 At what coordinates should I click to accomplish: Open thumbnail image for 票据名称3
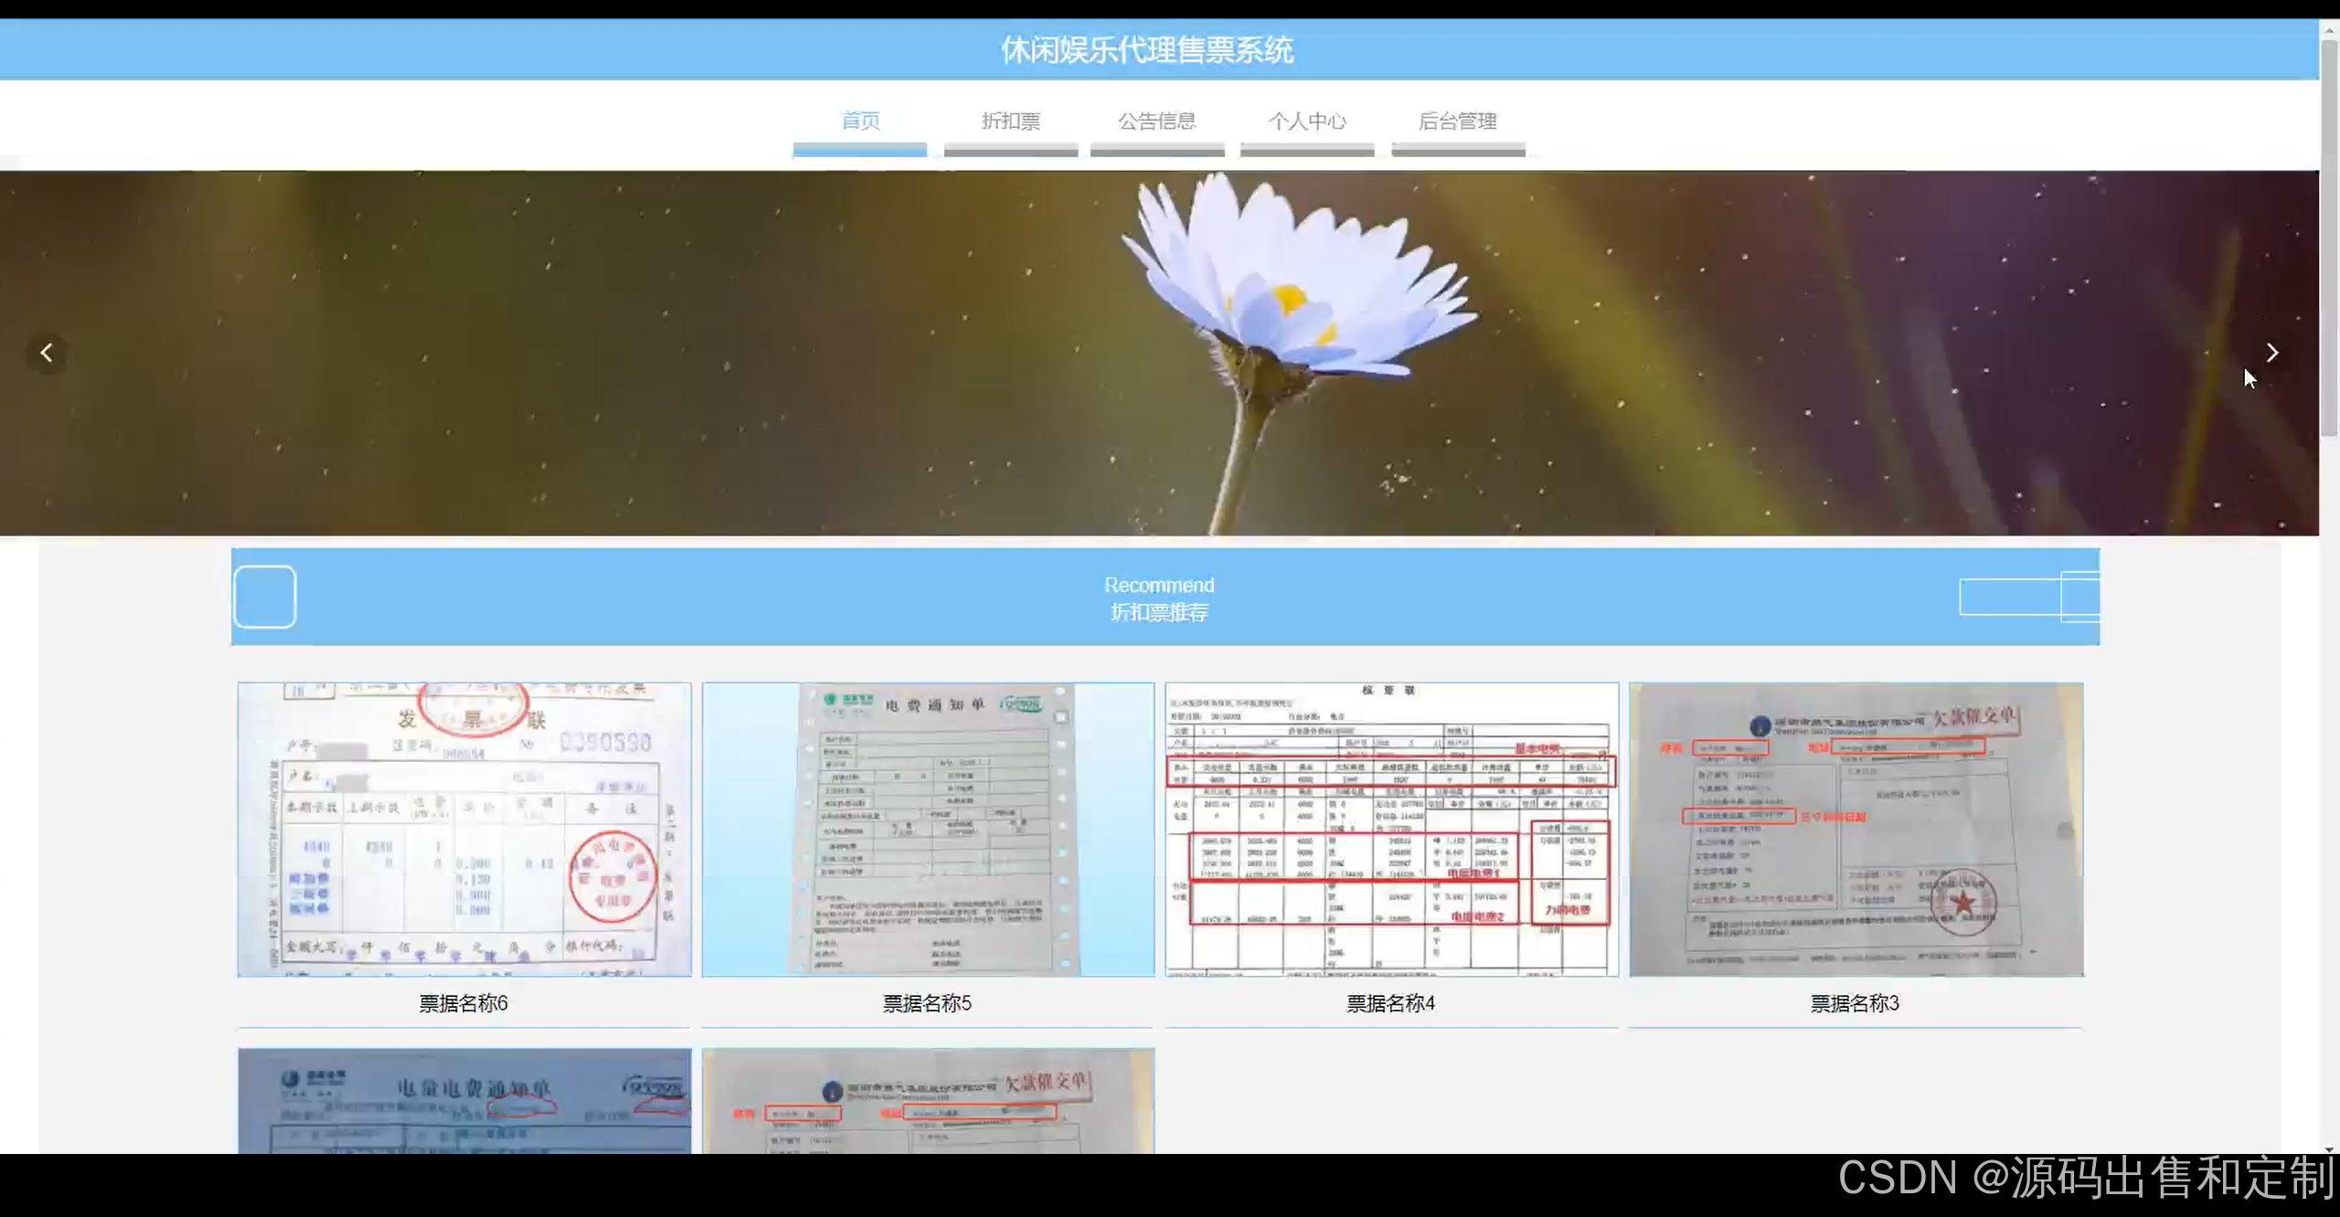[1856, 829]
